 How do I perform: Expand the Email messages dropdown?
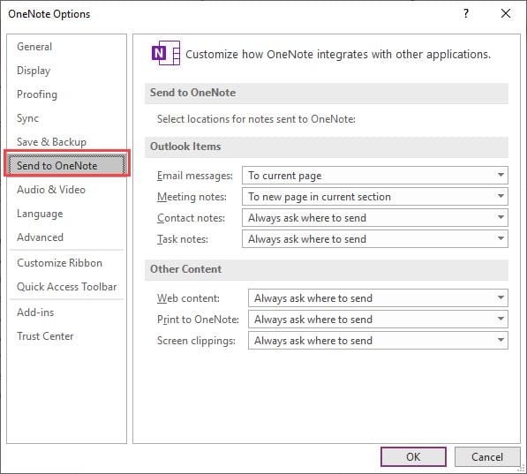375,175
